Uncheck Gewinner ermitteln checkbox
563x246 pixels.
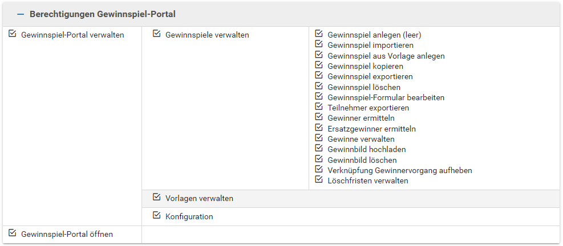pyautogui.click(x=319, y=117)
